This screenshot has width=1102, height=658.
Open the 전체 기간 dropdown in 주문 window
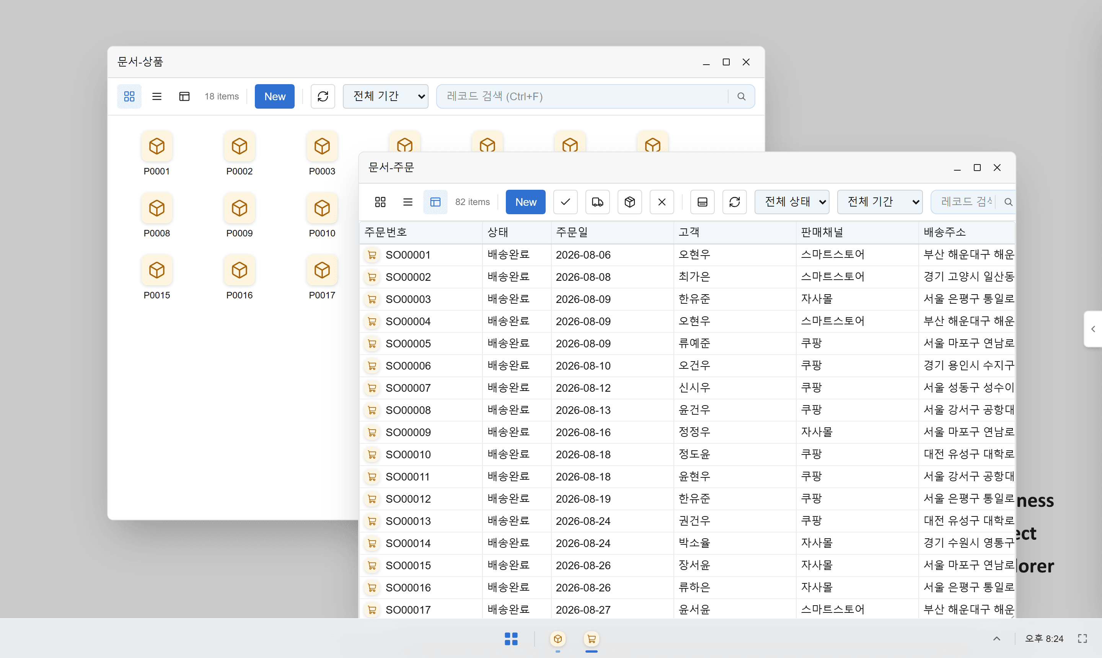(880, 202)
